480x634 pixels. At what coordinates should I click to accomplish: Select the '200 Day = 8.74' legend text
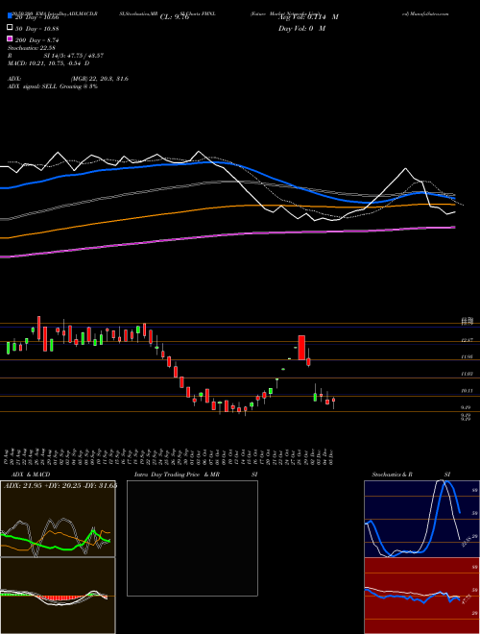coord(37,40)
